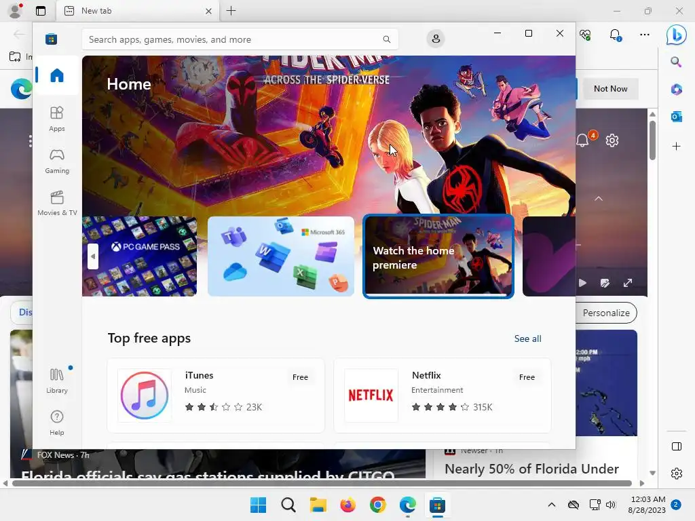Open the Netflix app card
The width and height of the screenshot is (695, 521).
(x=443, y=395)
